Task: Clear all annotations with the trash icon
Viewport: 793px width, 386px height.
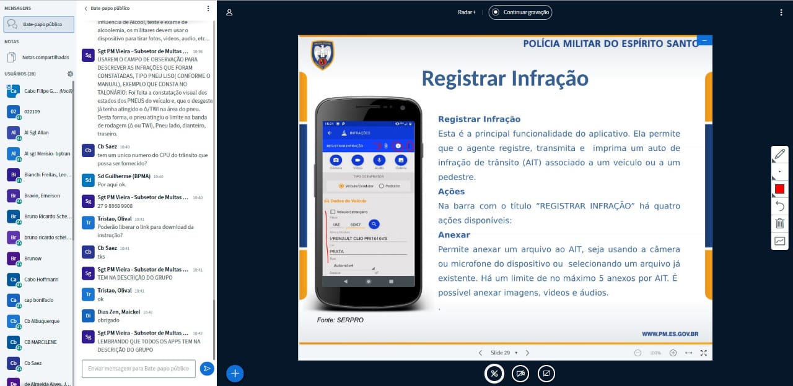Action: 779,223
